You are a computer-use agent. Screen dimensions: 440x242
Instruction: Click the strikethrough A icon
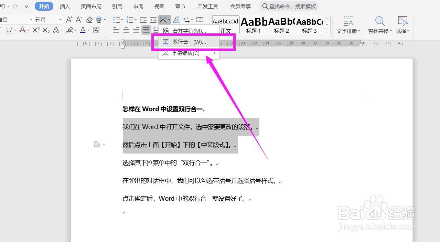click(22, 30)
